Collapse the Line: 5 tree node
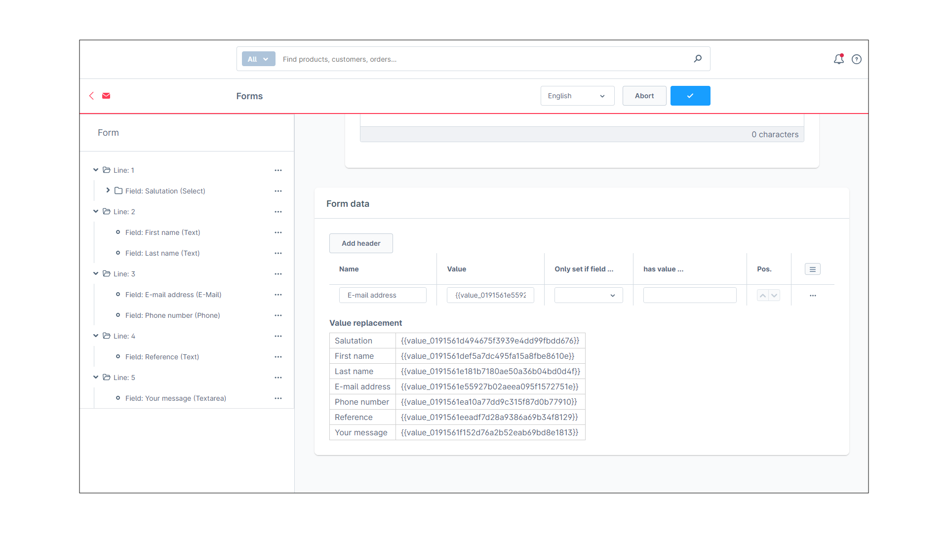Screen dimensions: 948x533 (x=96, y=377)
